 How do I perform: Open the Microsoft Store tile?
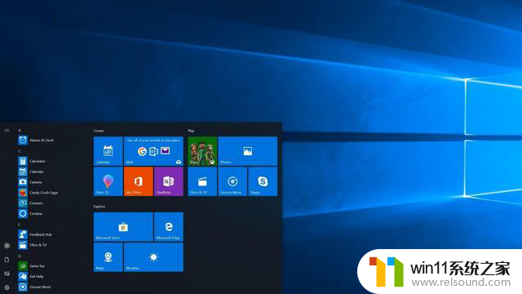123,227
